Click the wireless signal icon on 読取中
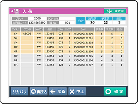 coord(109,11)
